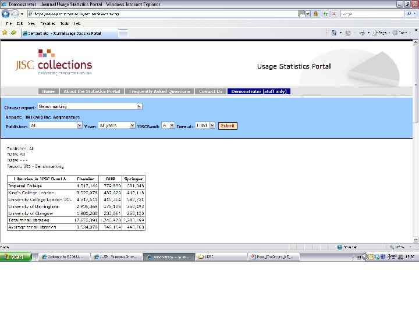The height and width of the screenshot is (314, 419).
Task: Click the JISC collections logo
Action: click(54, 62)
